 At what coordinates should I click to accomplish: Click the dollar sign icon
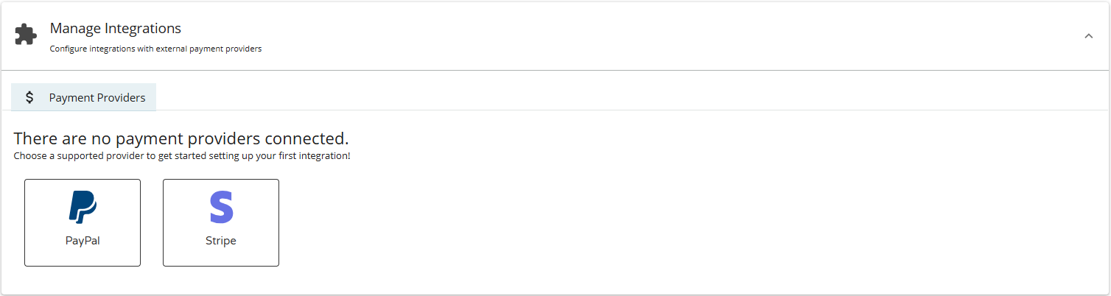pyautogui.click(x=29, y=97)
